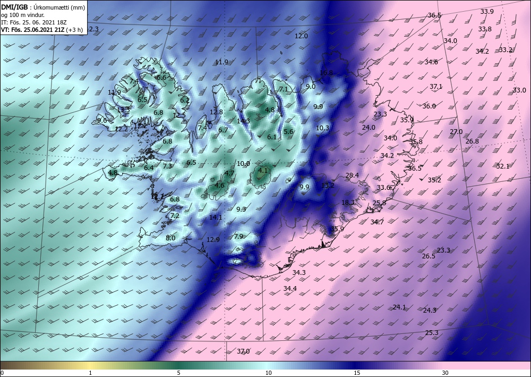Click the 34.7 value label
531x377 pixels.
[x=377, y=222]
